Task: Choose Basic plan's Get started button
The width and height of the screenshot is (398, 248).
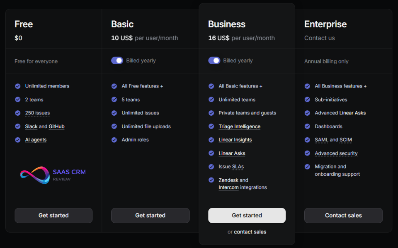Action: 150,216
